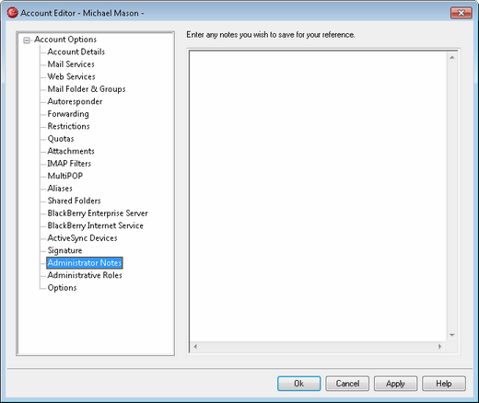Open Account Details in the tree

coord(76,52)
